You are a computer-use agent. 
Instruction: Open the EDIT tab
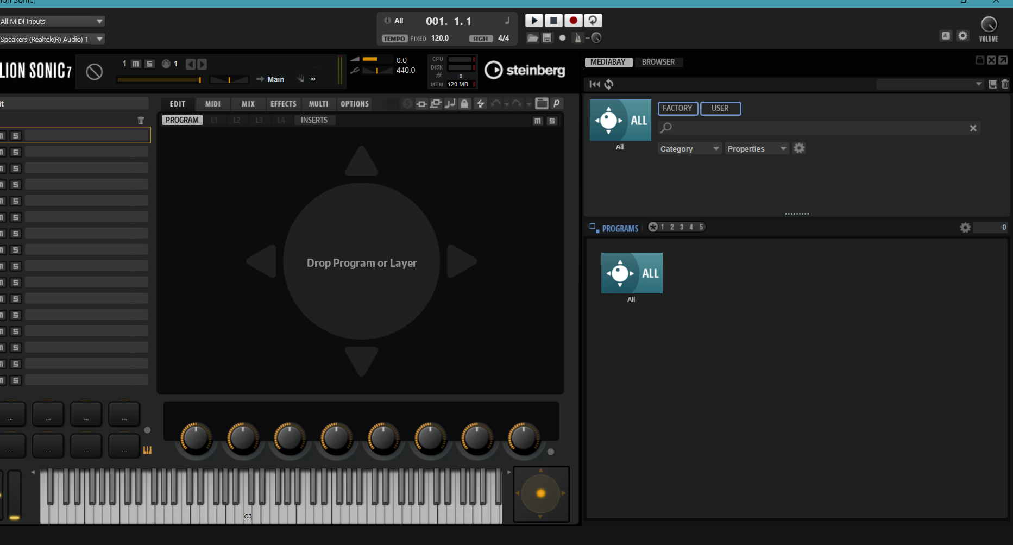point(178,104)
